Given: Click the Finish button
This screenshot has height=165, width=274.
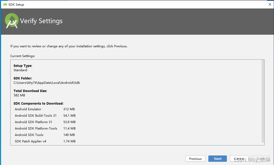Looking at the screenshot, I should tap(260, 159).
